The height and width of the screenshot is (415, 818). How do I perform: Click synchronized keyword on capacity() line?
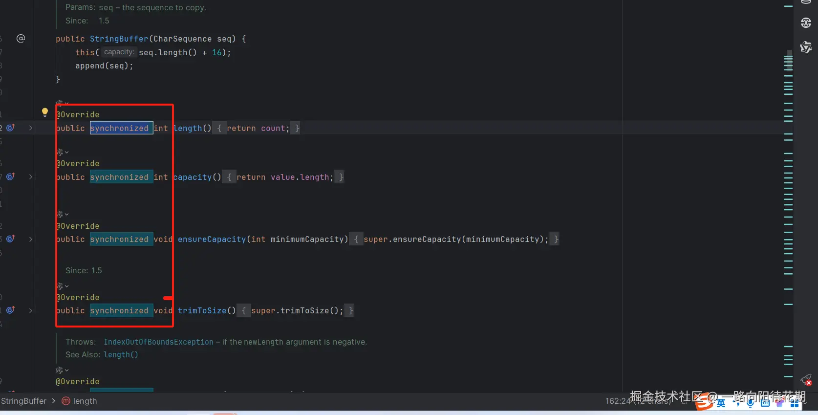[x=121, y=177]
